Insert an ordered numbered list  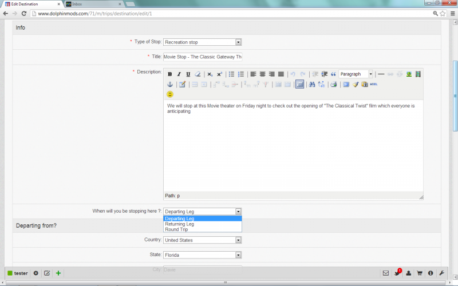(240, 74)
